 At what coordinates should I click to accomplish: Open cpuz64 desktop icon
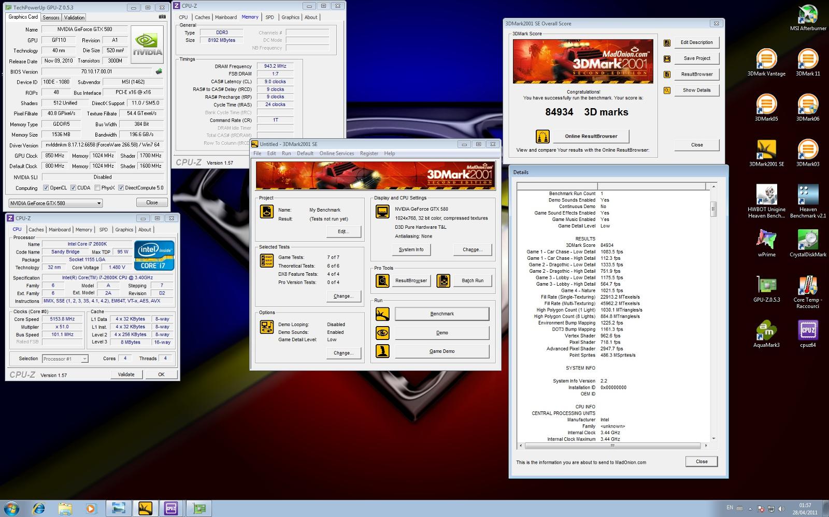pyautogui.click(x=808, y=334)
